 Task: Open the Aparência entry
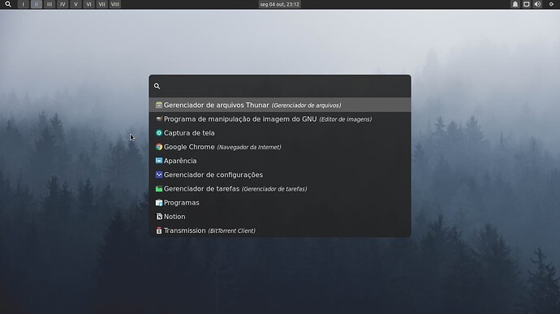click(280, 161)
